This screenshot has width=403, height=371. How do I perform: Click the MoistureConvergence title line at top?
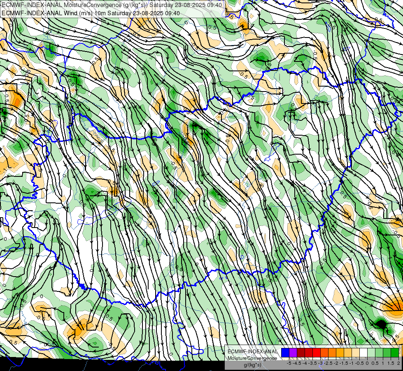click(112, 5)
